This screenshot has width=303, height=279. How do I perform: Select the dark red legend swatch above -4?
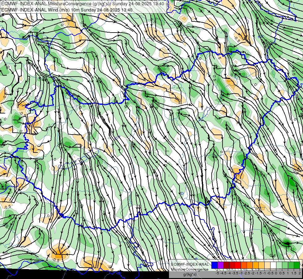pyautogui.click(x=226, y=265)
